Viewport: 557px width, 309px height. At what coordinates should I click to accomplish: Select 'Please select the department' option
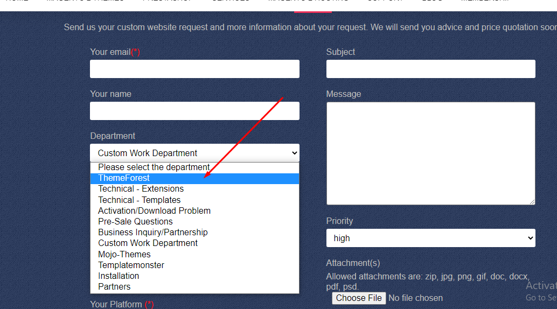coord(194,167)
